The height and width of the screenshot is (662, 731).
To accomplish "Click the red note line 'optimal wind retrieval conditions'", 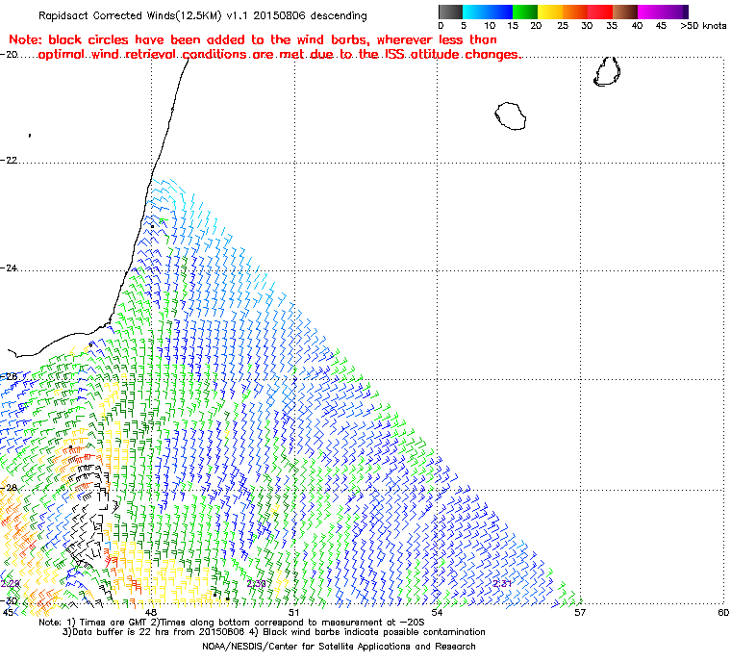I will pos(142,55).
